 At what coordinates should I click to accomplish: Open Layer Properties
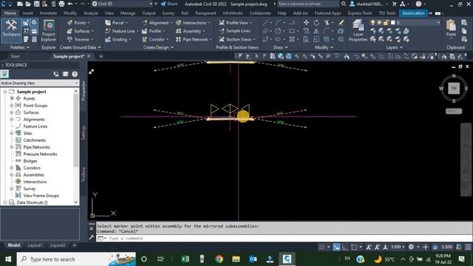pos(358,30)
